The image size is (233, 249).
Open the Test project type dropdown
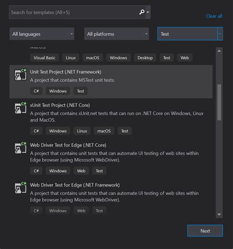pyautogui.click(x=190, y=34)
